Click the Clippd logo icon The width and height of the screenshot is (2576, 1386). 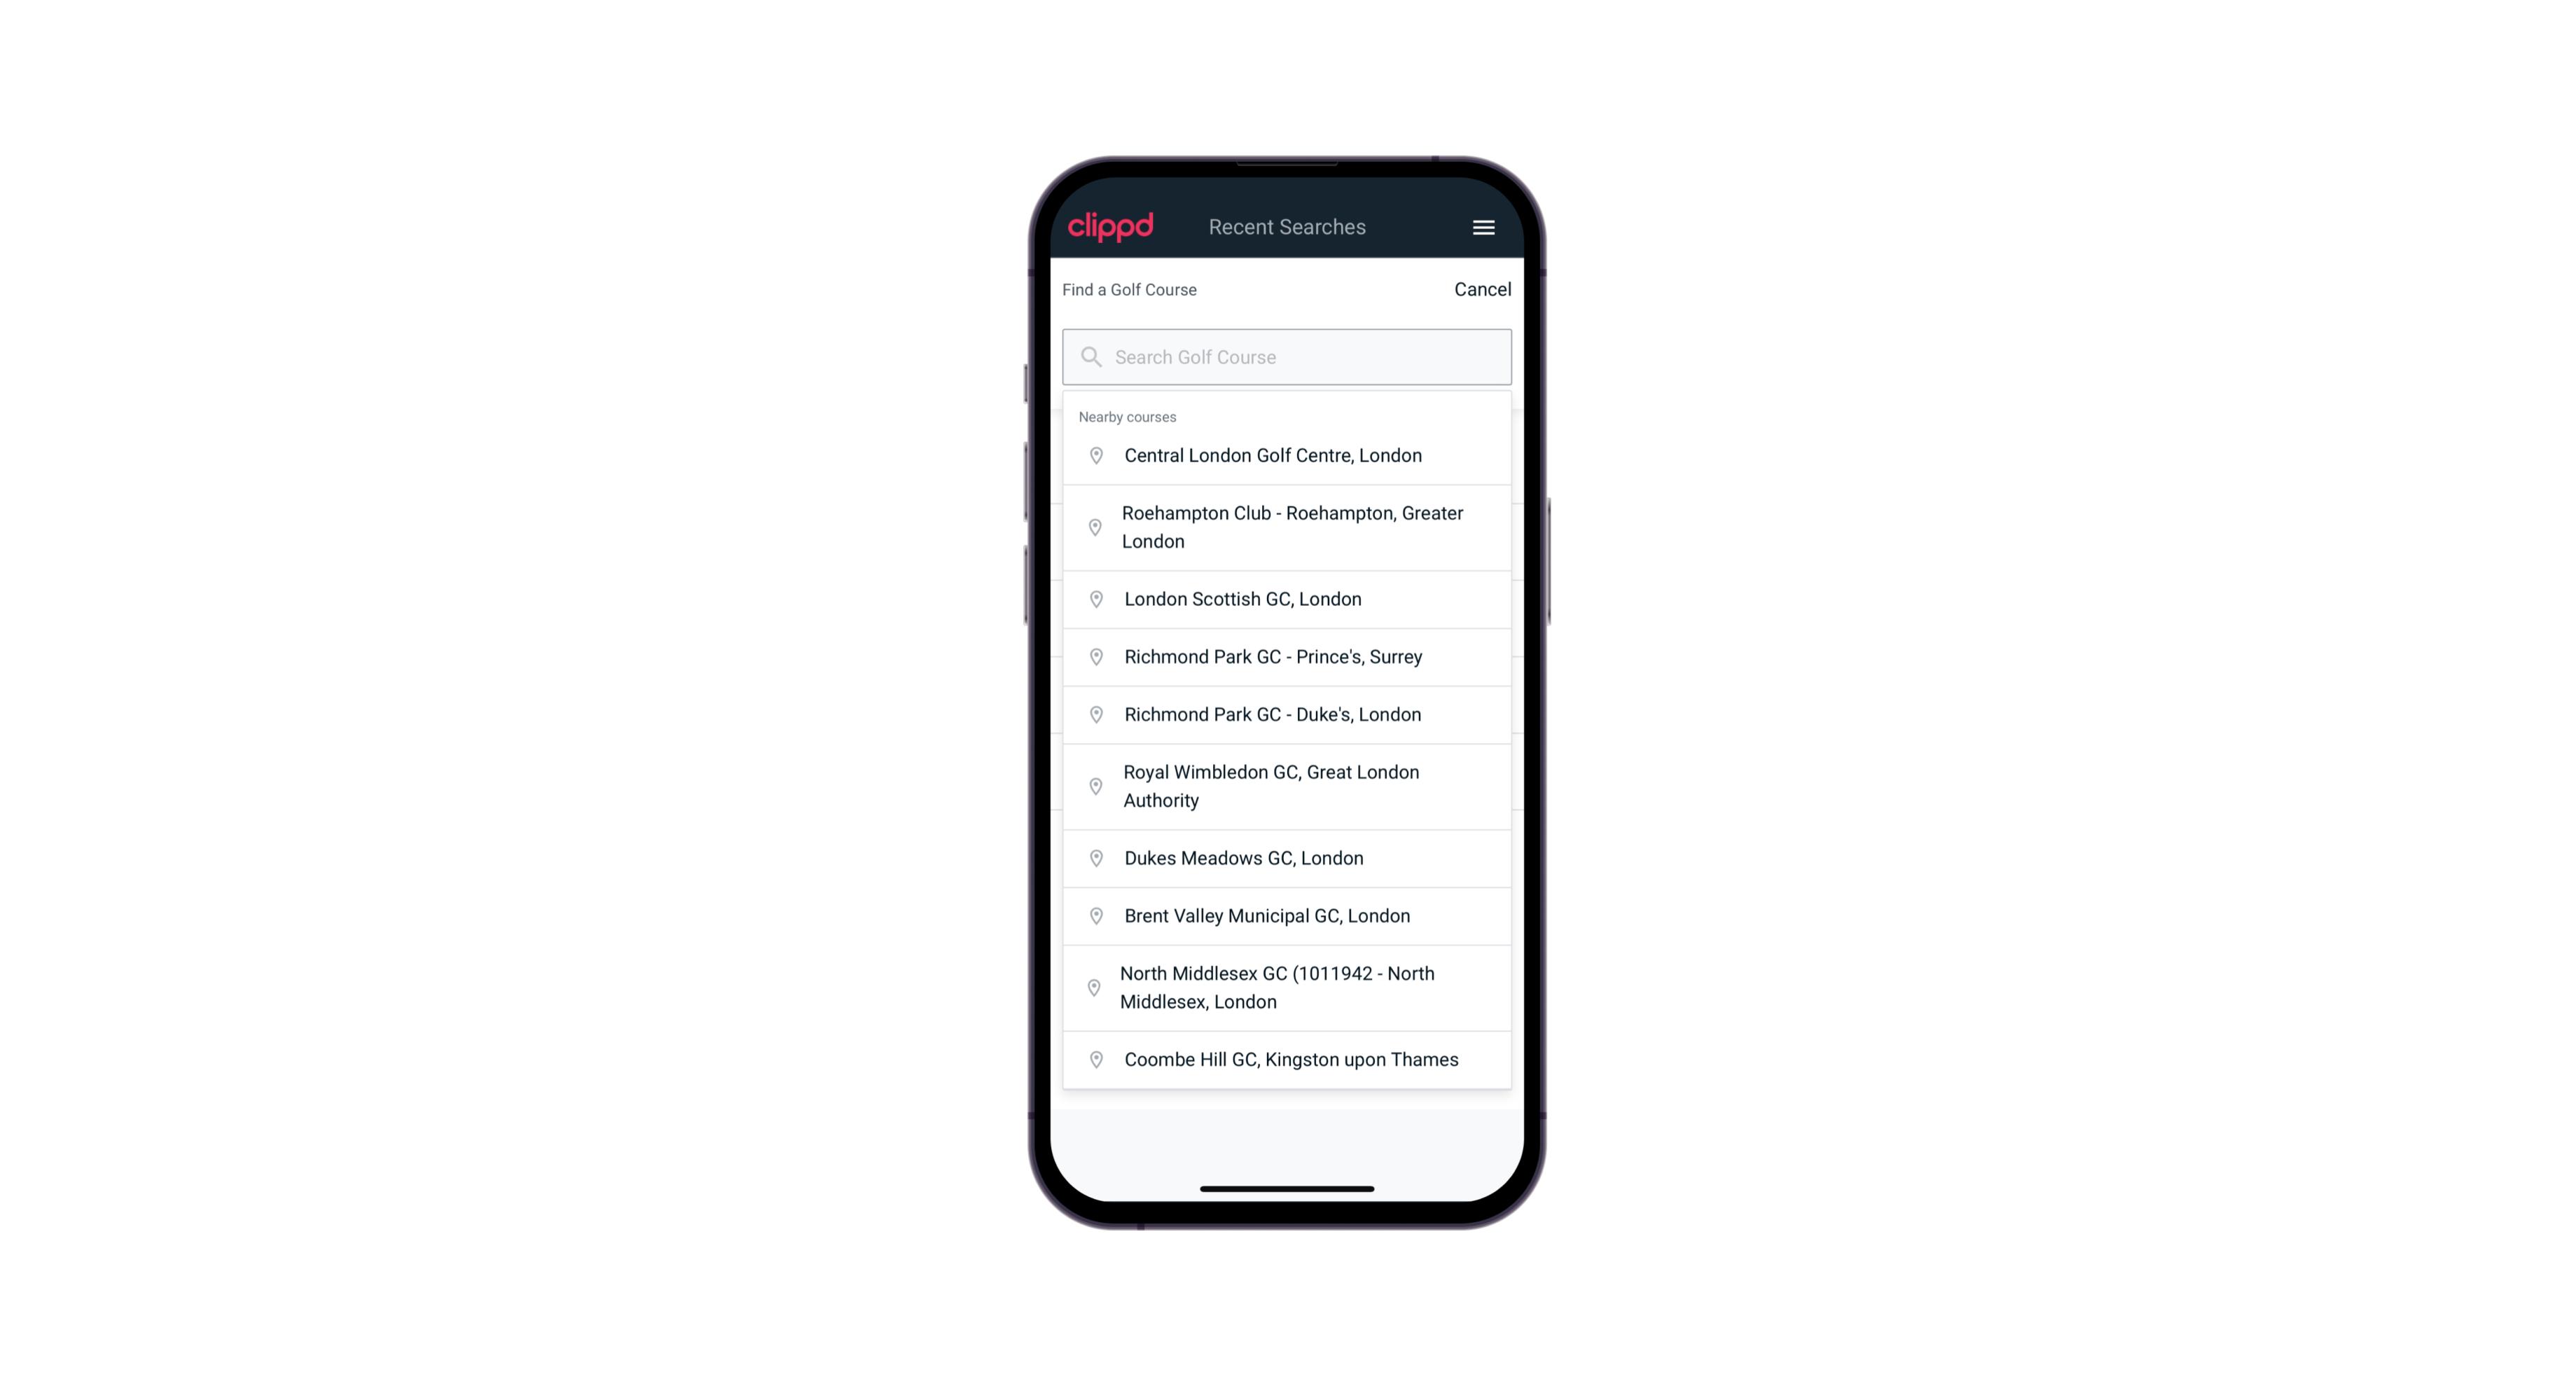click(1111, 227)
